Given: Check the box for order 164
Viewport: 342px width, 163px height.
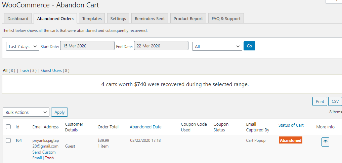Looking at the screenshot, I should (x=8, y=140).
